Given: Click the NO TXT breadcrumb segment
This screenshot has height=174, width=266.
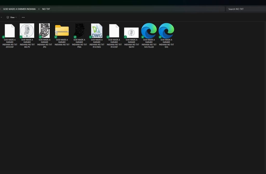Looking at the screenshot, I should coord(46,9).
